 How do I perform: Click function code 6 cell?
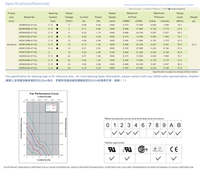click(143, 125)
